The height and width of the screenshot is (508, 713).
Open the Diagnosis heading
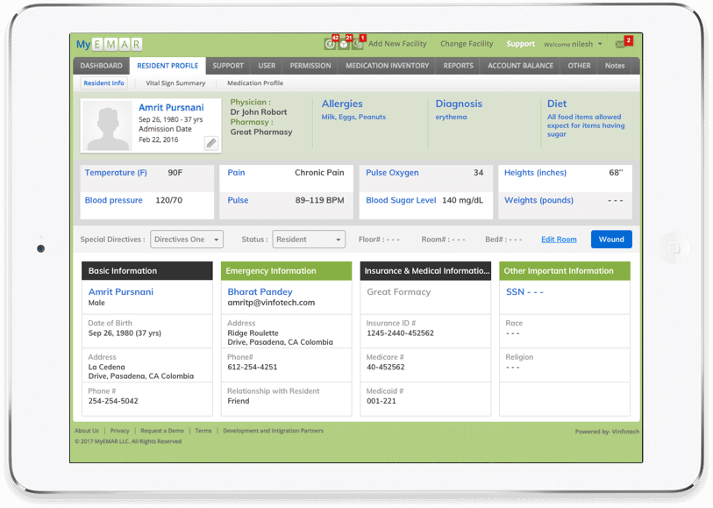click(x=459, y=104)
